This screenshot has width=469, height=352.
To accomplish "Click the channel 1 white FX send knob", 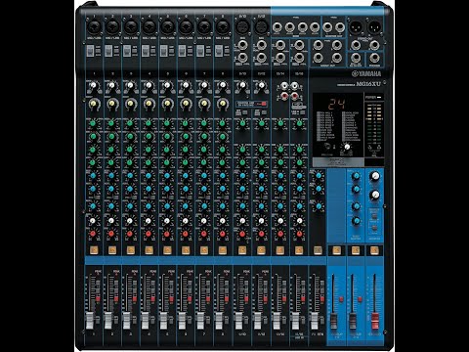I will tap(93, 221).
